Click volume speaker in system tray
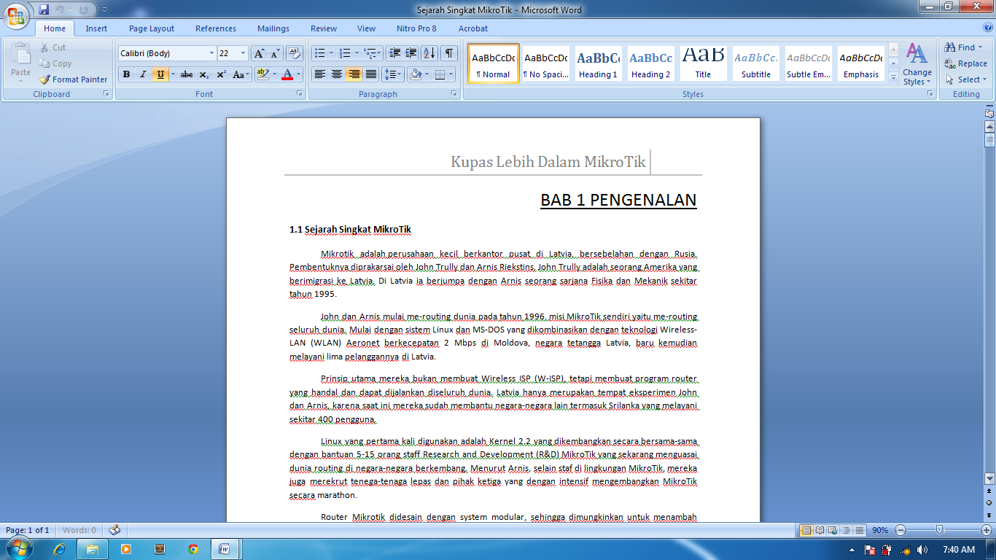This screenshot has height=560, width=996. tap(923, 550)
